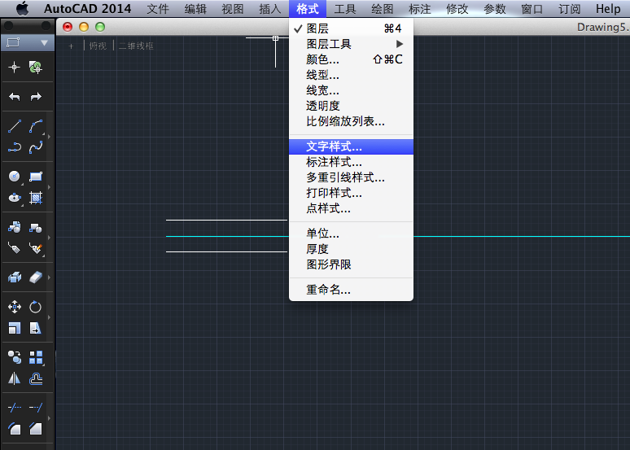630x450 pixels.
Task: Select the Move tool
Action: (15, 307)
